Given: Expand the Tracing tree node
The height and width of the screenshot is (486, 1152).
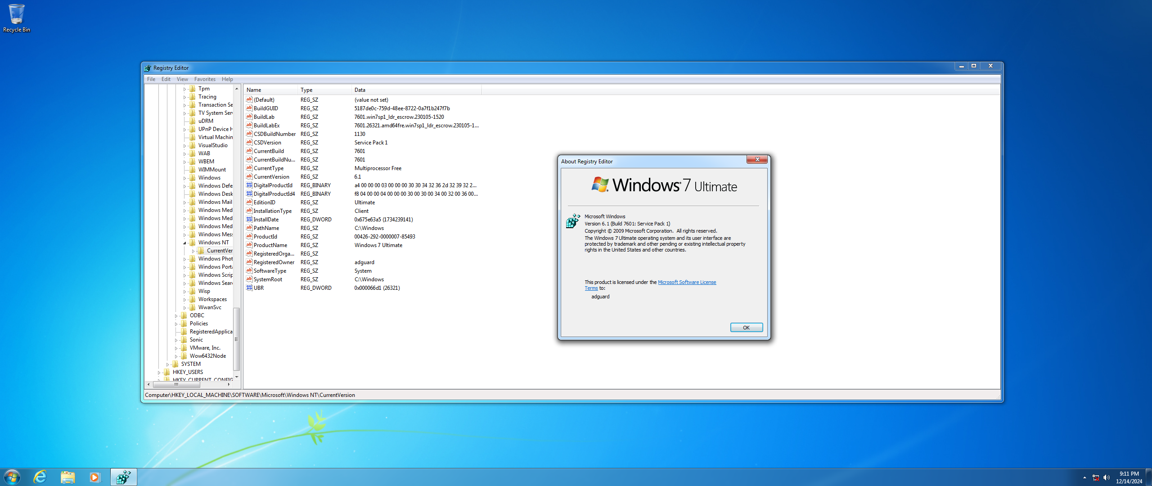Looking at the screenshot, I should click(184, 97).
